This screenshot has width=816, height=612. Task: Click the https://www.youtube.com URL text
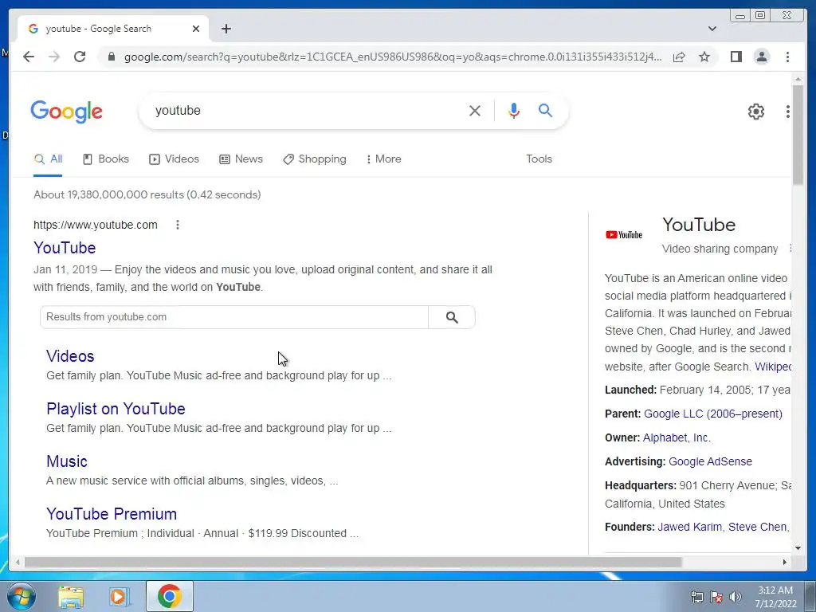pos(96,225)
